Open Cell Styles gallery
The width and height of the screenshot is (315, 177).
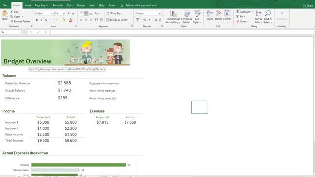197,17
